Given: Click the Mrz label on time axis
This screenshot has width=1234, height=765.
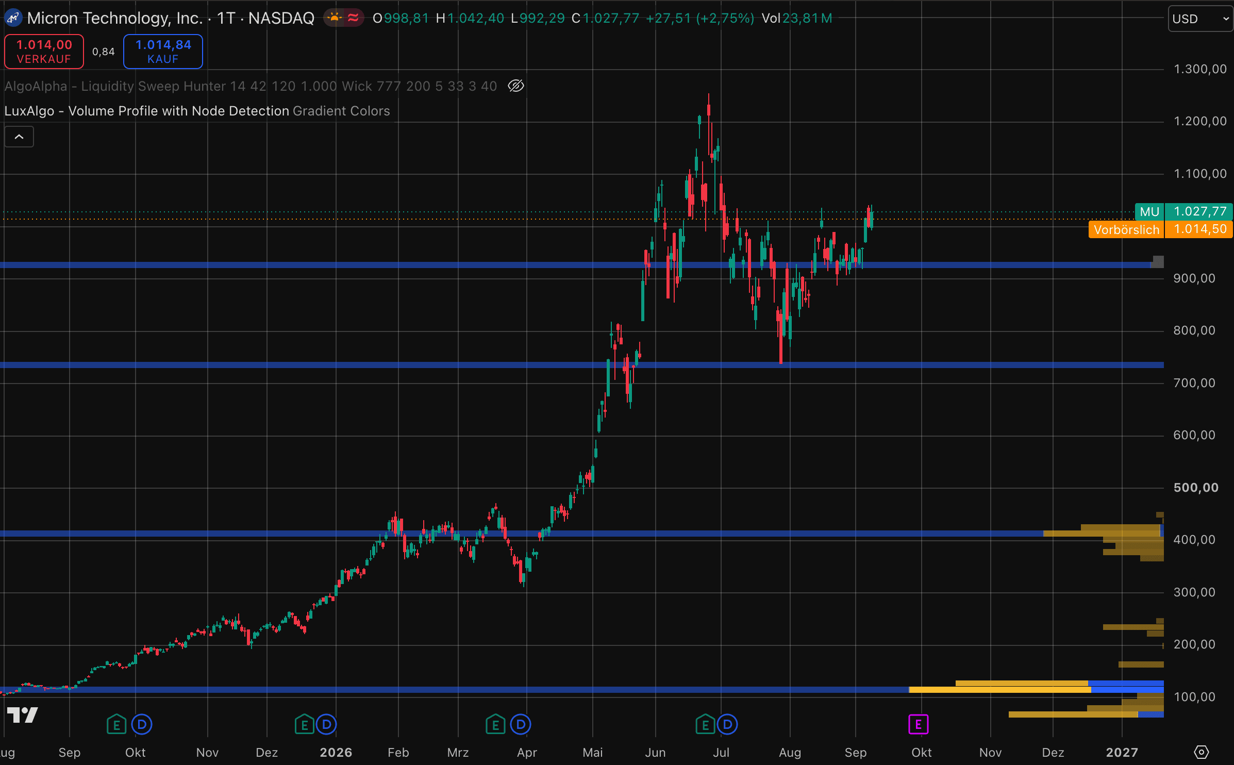Looking at the screenshot, I should [x=458, y=753].
